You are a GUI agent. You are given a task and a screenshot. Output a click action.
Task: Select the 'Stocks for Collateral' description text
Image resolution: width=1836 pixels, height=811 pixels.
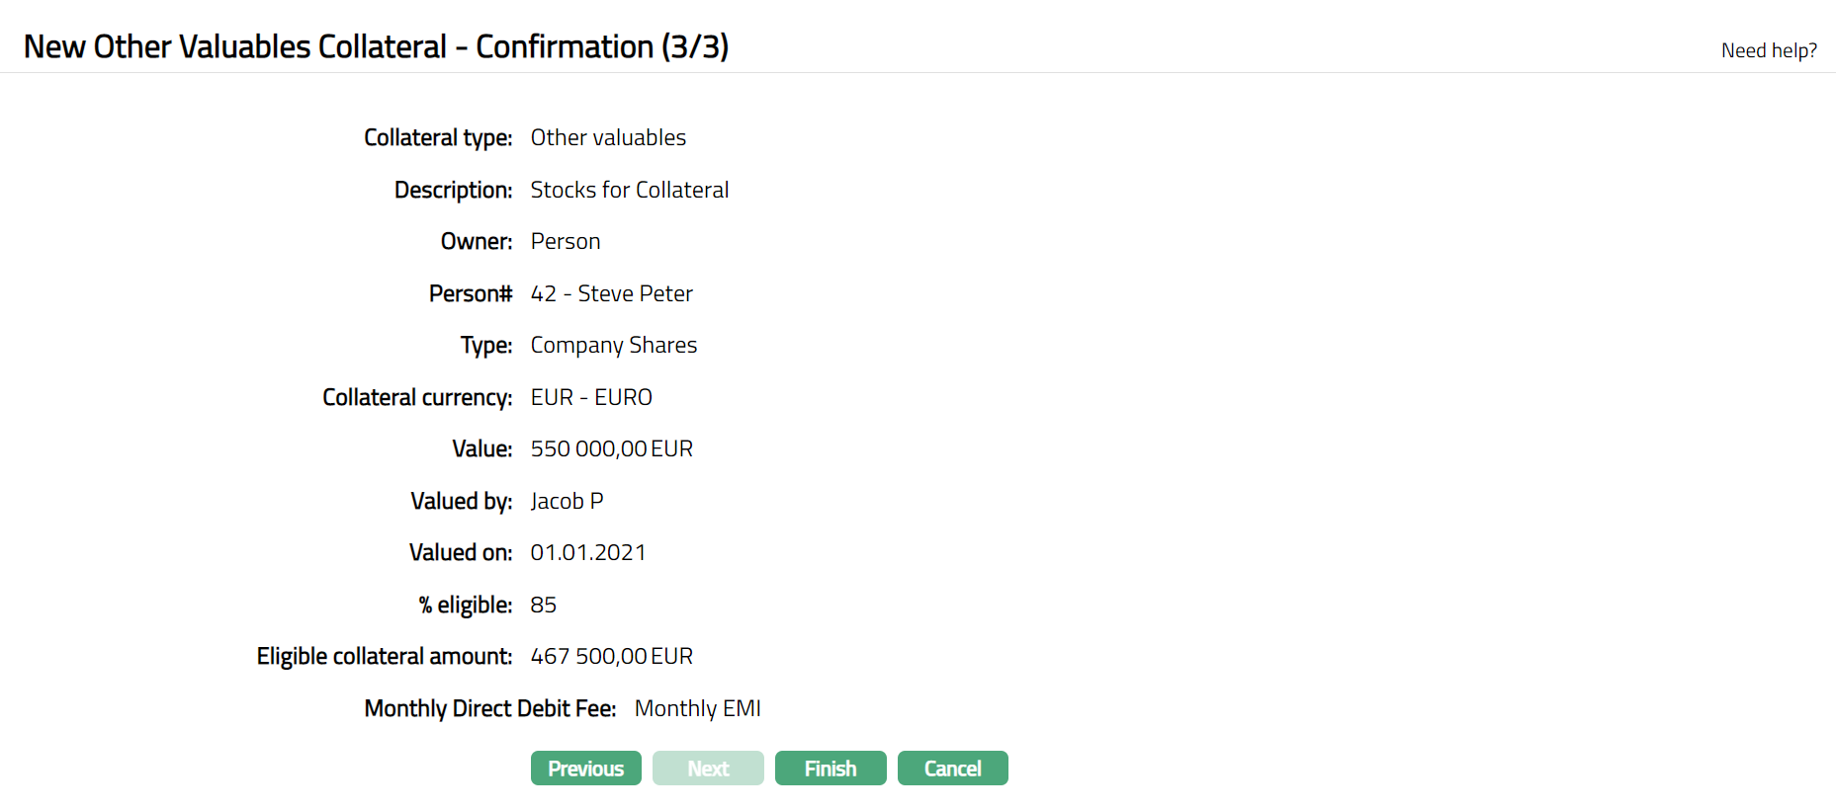click(629, 190)
